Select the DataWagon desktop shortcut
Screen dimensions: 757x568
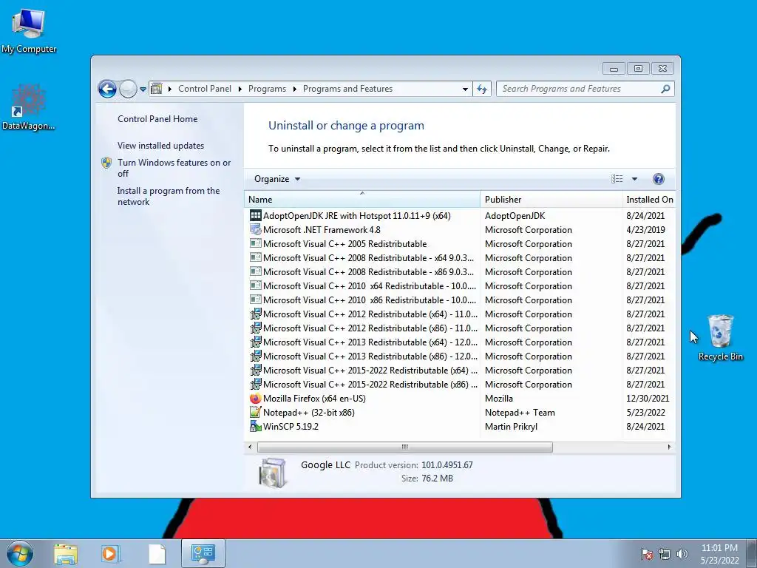pyautogui.click(x=29, y=107)
